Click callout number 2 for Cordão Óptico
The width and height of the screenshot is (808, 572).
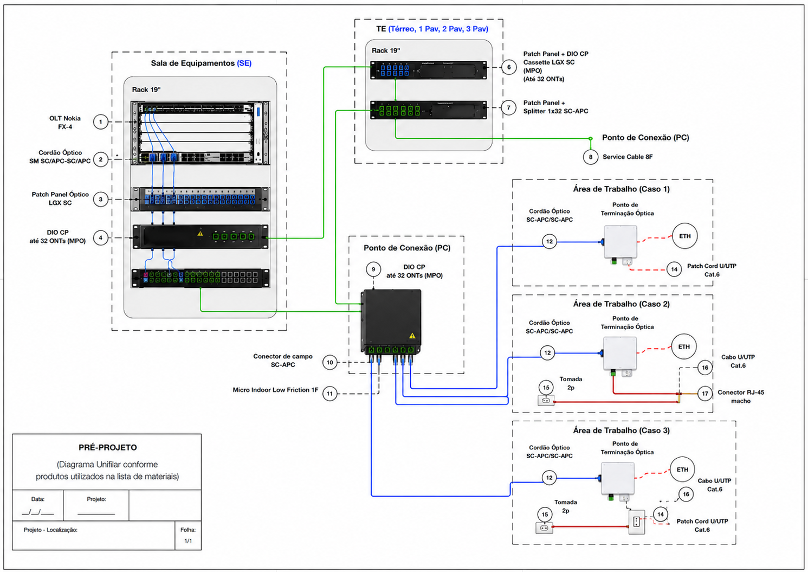tap(100, 159)
